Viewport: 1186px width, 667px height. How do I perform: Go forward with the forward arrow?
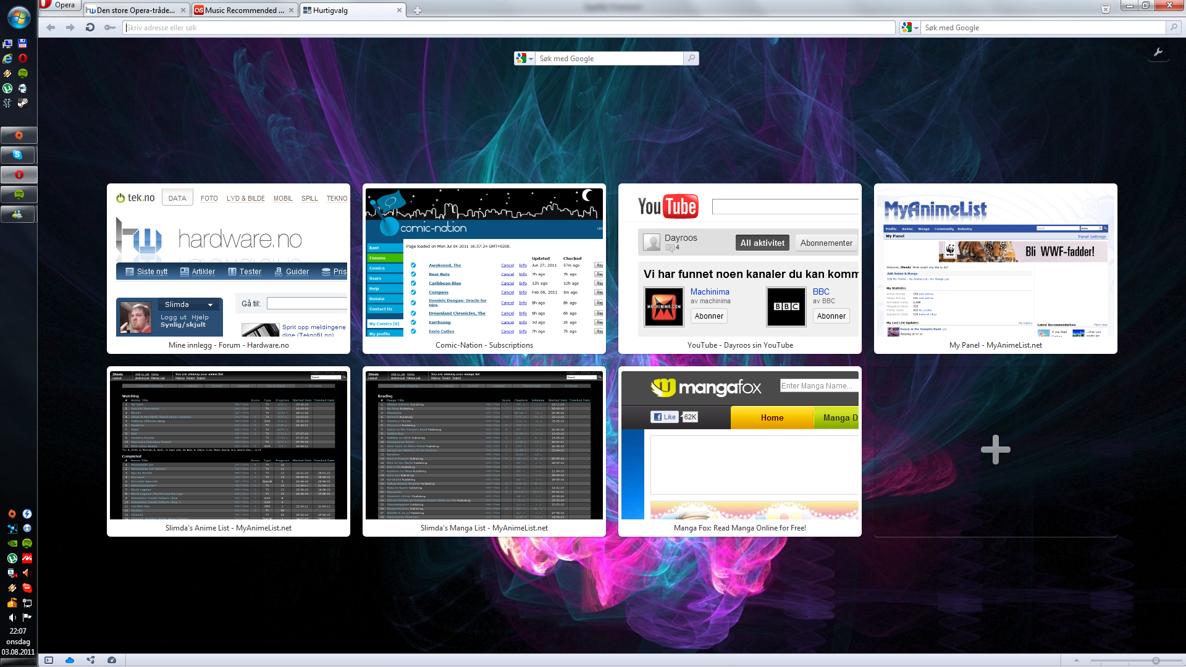pos(70,28)
